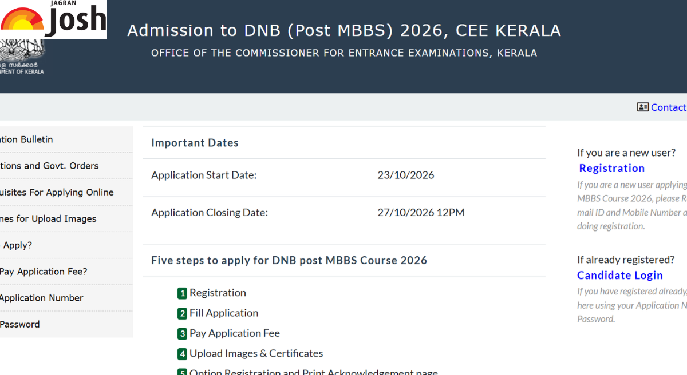This screenshot has height=375, width=687.
Task: Open the Requisites For Applying Online item
Action: pyautogui.click(x=66, y=192)
